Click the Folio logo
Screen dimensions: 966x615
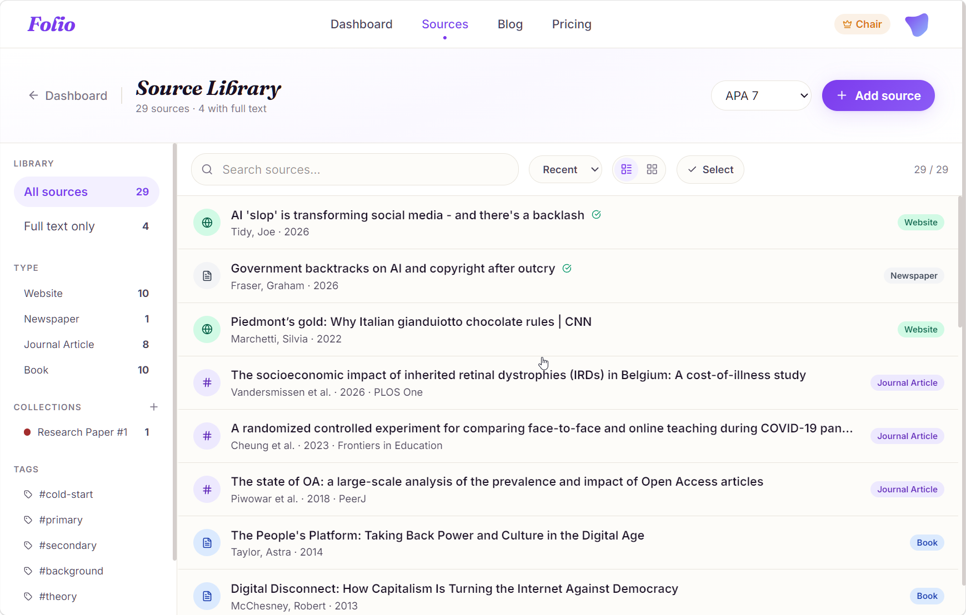(52, 24)
